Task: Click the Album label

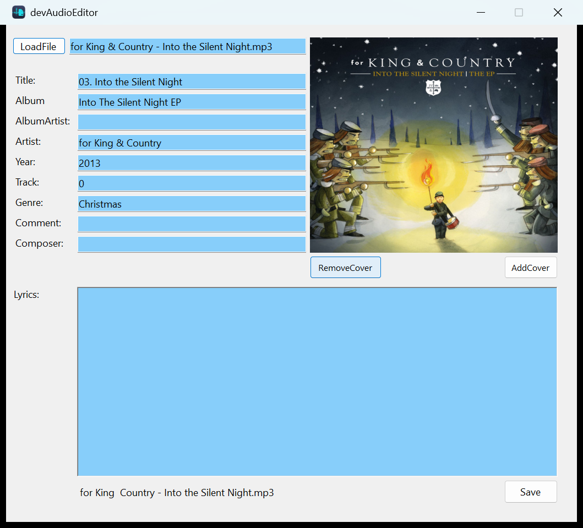Action: (x=30, y=101)
